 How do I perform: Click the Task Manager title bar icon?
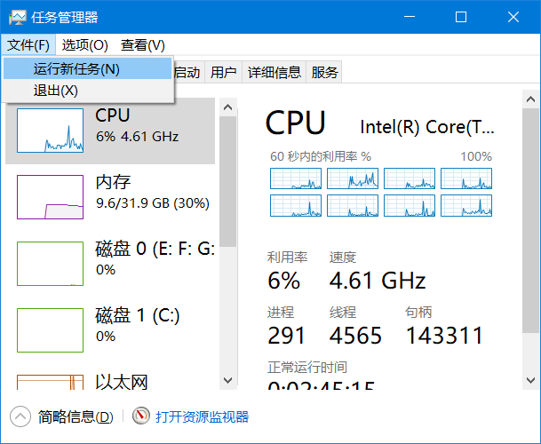tap(18, 17)
